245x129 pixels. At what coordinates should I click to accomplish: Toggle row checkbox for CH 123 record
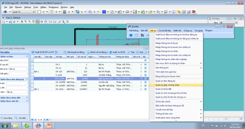tap(145, 71)
